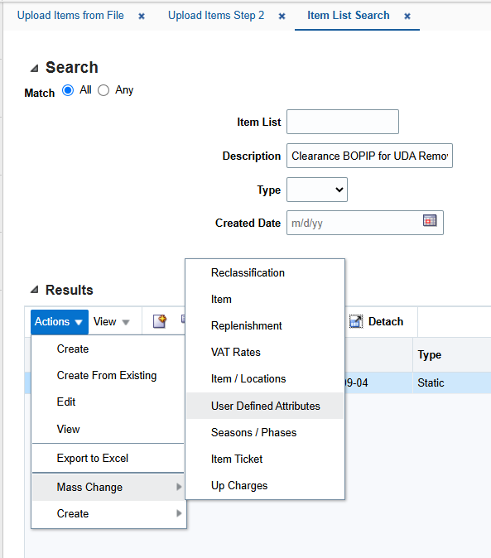
Task: Expand the bottom Create submenu with arrow
Action: coord(108,513)
